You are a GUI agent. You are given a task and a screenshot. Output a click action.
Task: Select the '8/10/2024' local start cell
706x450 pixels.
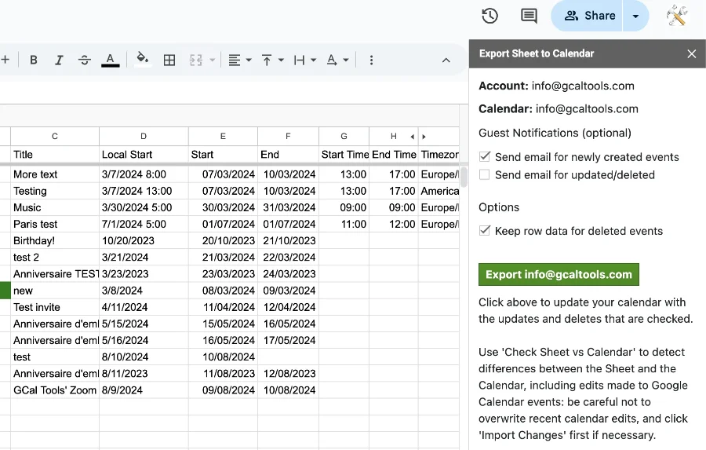coord(144,357)
